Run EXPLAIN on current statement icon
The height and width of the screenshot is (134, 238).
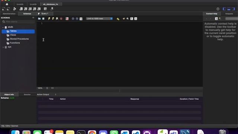coord(57,19)
